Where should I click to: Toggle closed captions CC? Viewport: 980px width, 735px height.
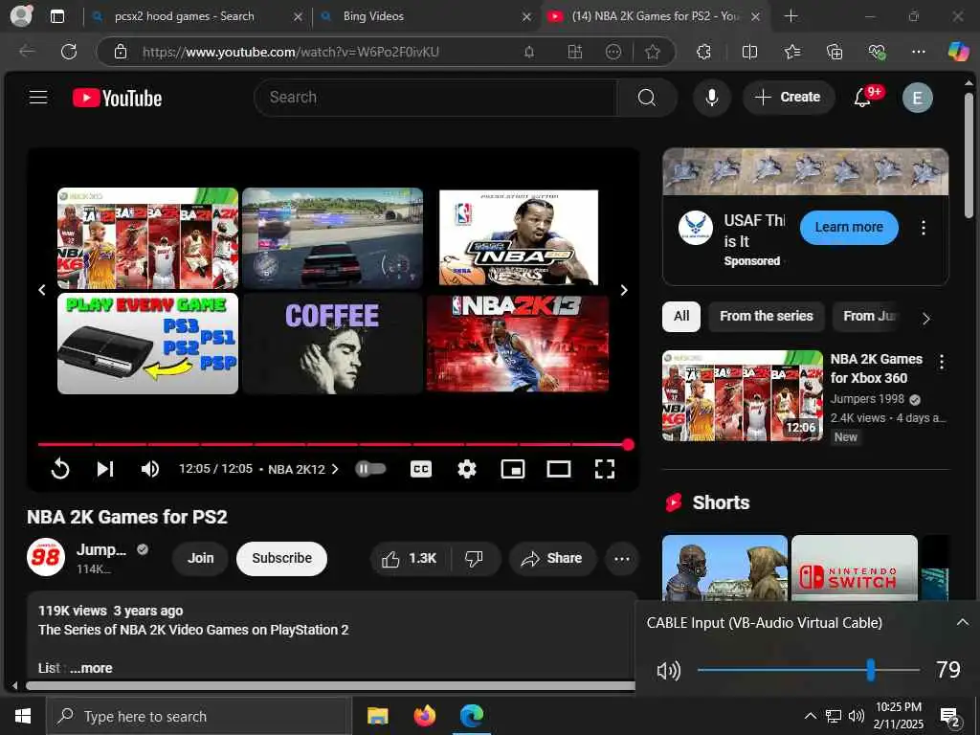[421, 469]
